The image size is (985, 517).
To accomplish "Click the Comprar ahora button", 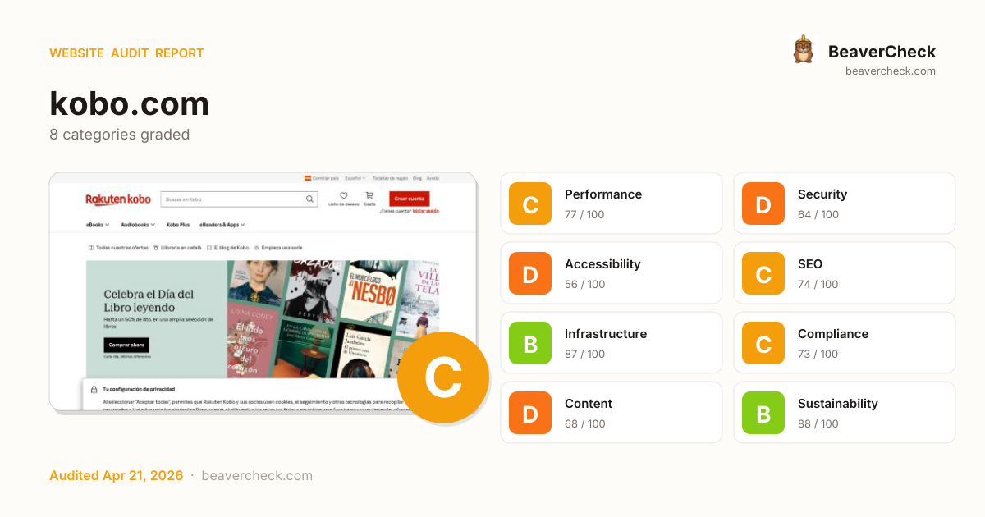I will pos(126,345).
